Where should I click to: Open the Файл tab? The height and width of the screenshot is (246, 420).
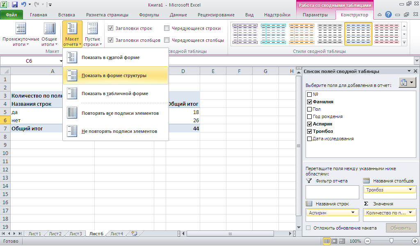(11, 15)
